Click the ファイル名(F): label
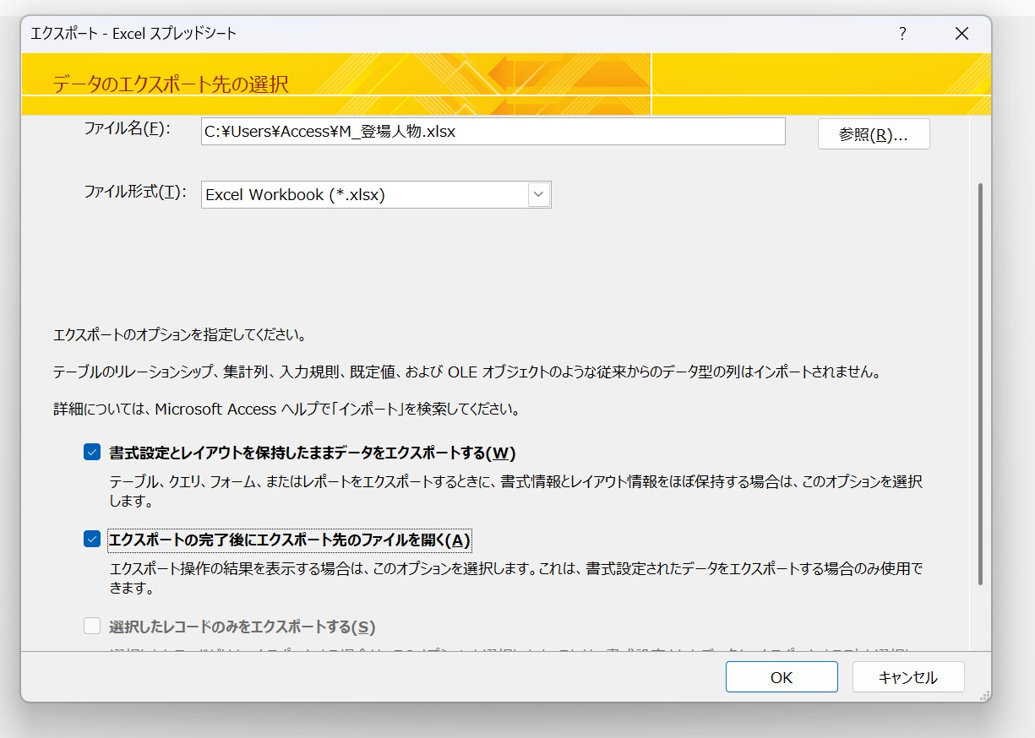Image resolution: width=1035 pixels, height=738 pixels. (x=127, y=128)
